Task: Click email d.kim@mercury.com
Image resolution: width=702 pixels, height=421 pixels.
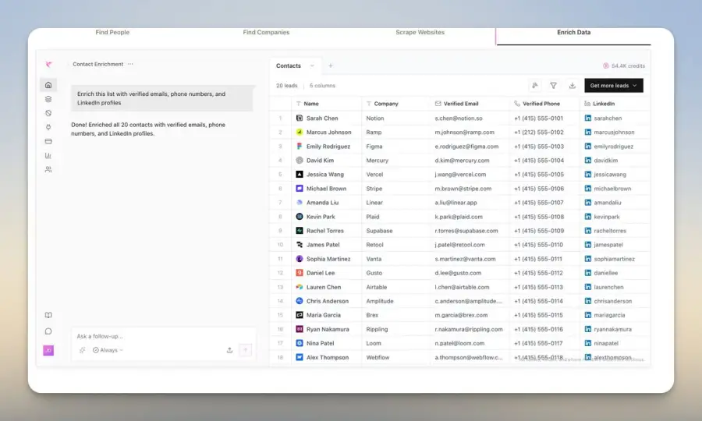Action: pyautogui.click(x=462, y=160)
